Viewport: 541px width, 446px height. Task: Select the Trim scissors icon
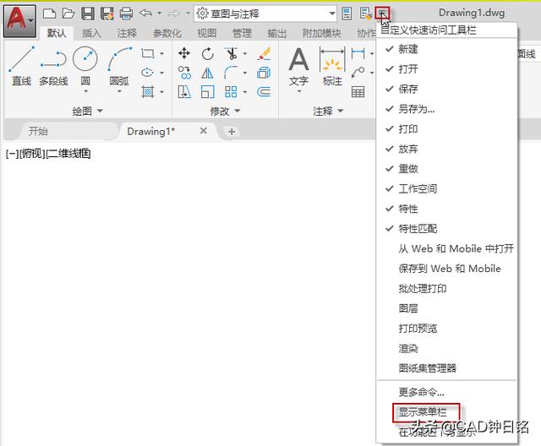[231, 53]
